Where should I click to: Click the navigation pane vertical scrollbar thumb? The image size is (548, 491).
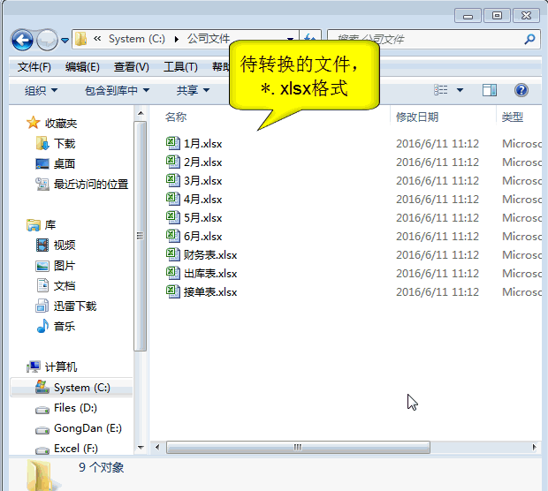pyautogui.click(x=141, y=236)
